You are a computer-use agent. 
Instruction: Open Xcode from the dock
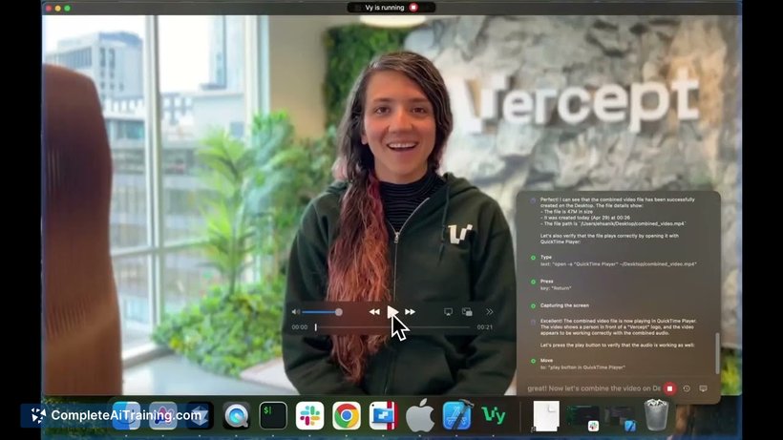[x=457, y=414]
